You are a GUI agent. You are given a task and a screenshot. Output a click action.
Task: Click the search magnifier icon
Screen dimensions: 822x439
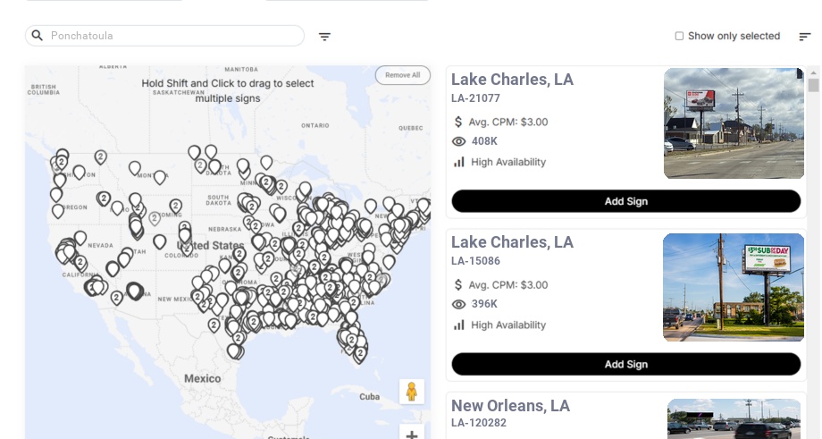click(38, 36)
